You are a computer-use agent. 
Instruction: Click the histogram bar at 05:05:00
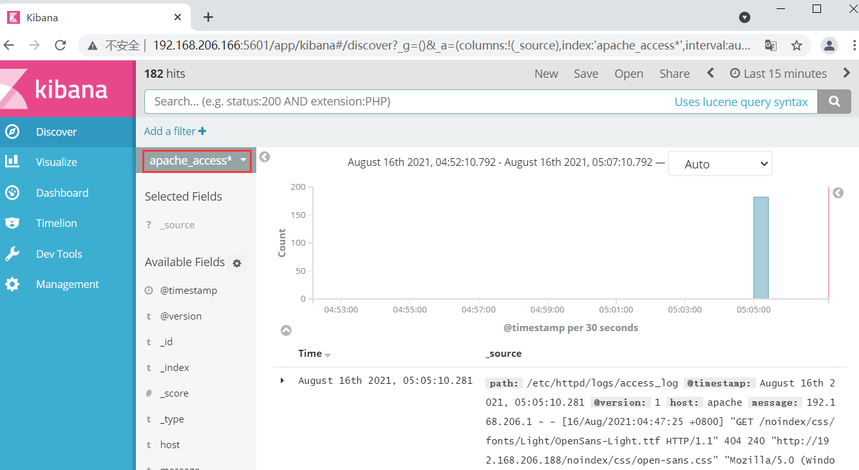[x=761, y=248]
